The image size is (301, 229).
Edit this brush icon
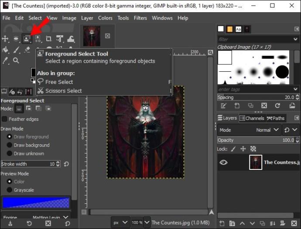[223, 106]
